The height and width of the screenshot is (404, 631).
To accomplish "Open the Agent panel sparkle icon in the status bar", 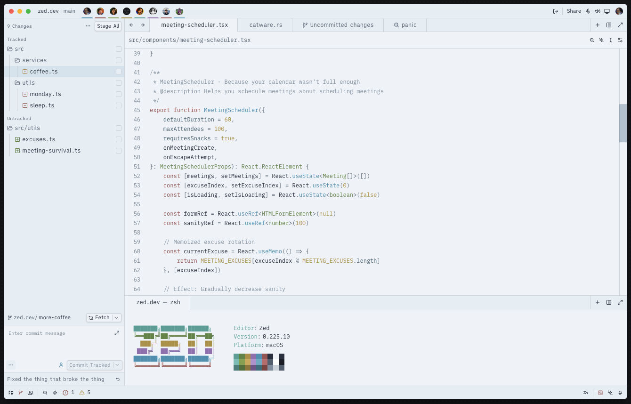I will [x=610, y=392].
